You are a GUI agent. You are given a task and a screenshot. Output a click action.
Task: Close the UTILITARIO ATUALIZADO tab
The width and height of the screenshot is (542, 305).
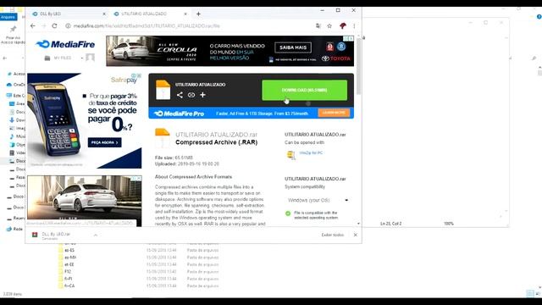point(185,14)
